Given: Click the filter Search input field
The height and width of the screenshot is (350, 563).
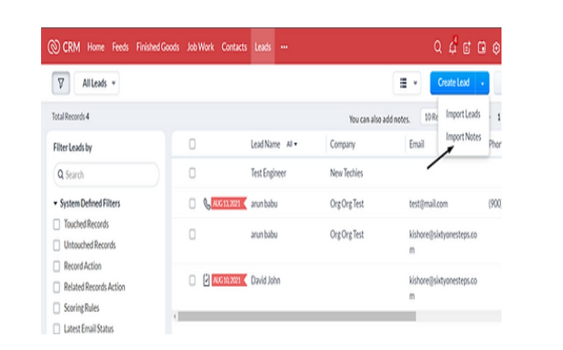Looking at the screenshot, I should tap(107, 175).
